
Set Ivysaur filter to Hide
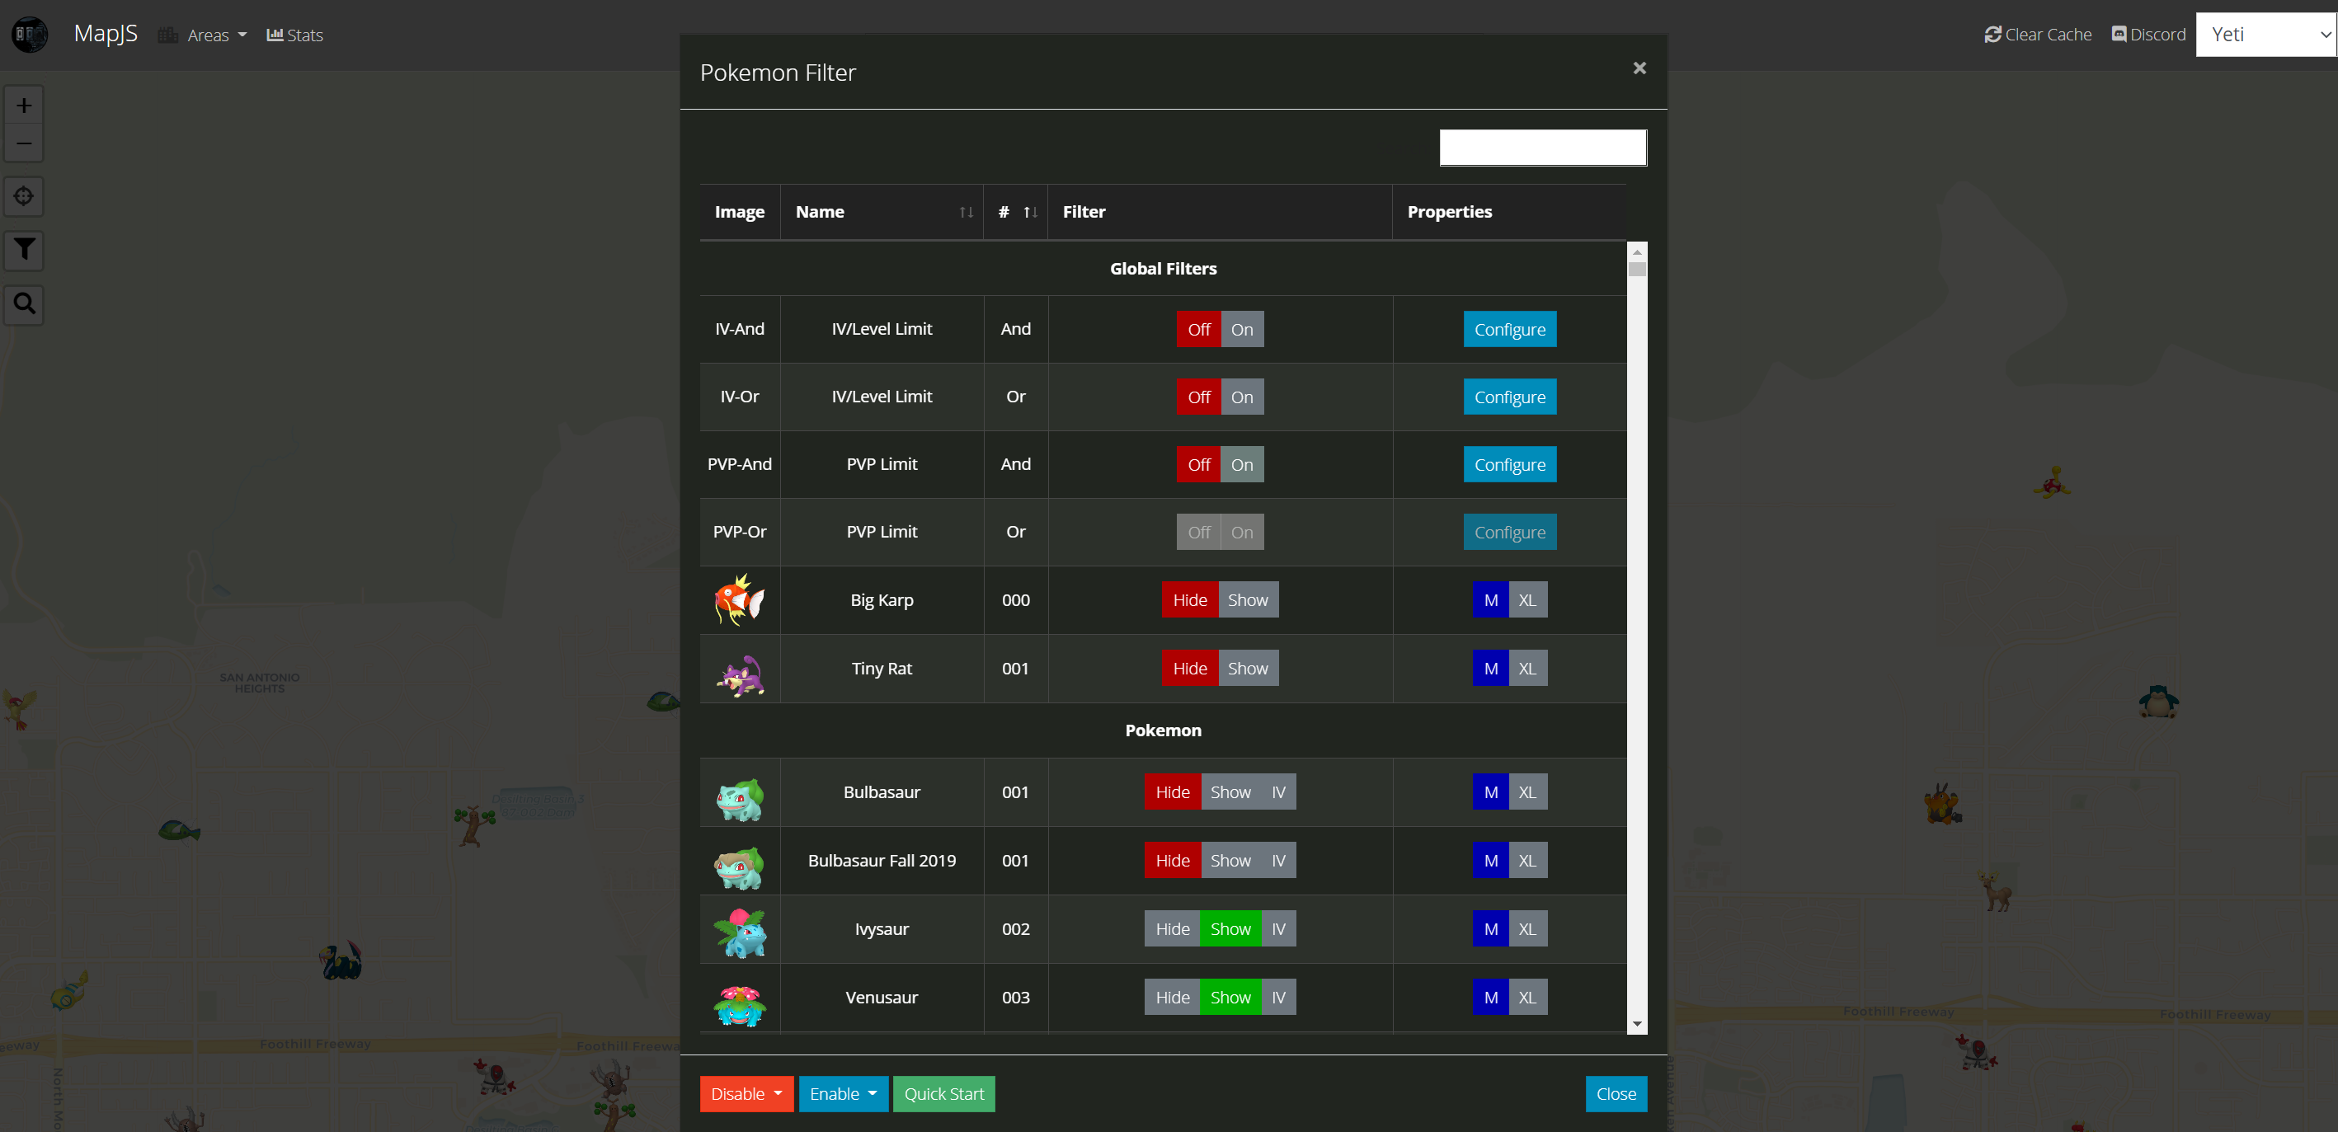[1172, 929]
